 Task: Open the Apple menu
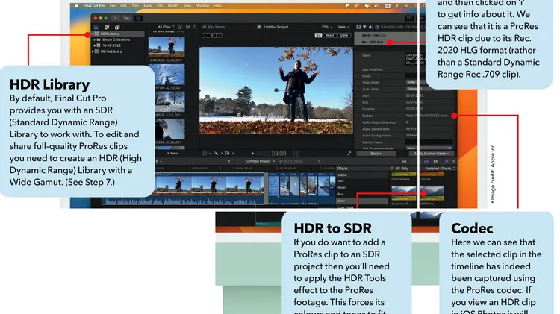(76, 6)
